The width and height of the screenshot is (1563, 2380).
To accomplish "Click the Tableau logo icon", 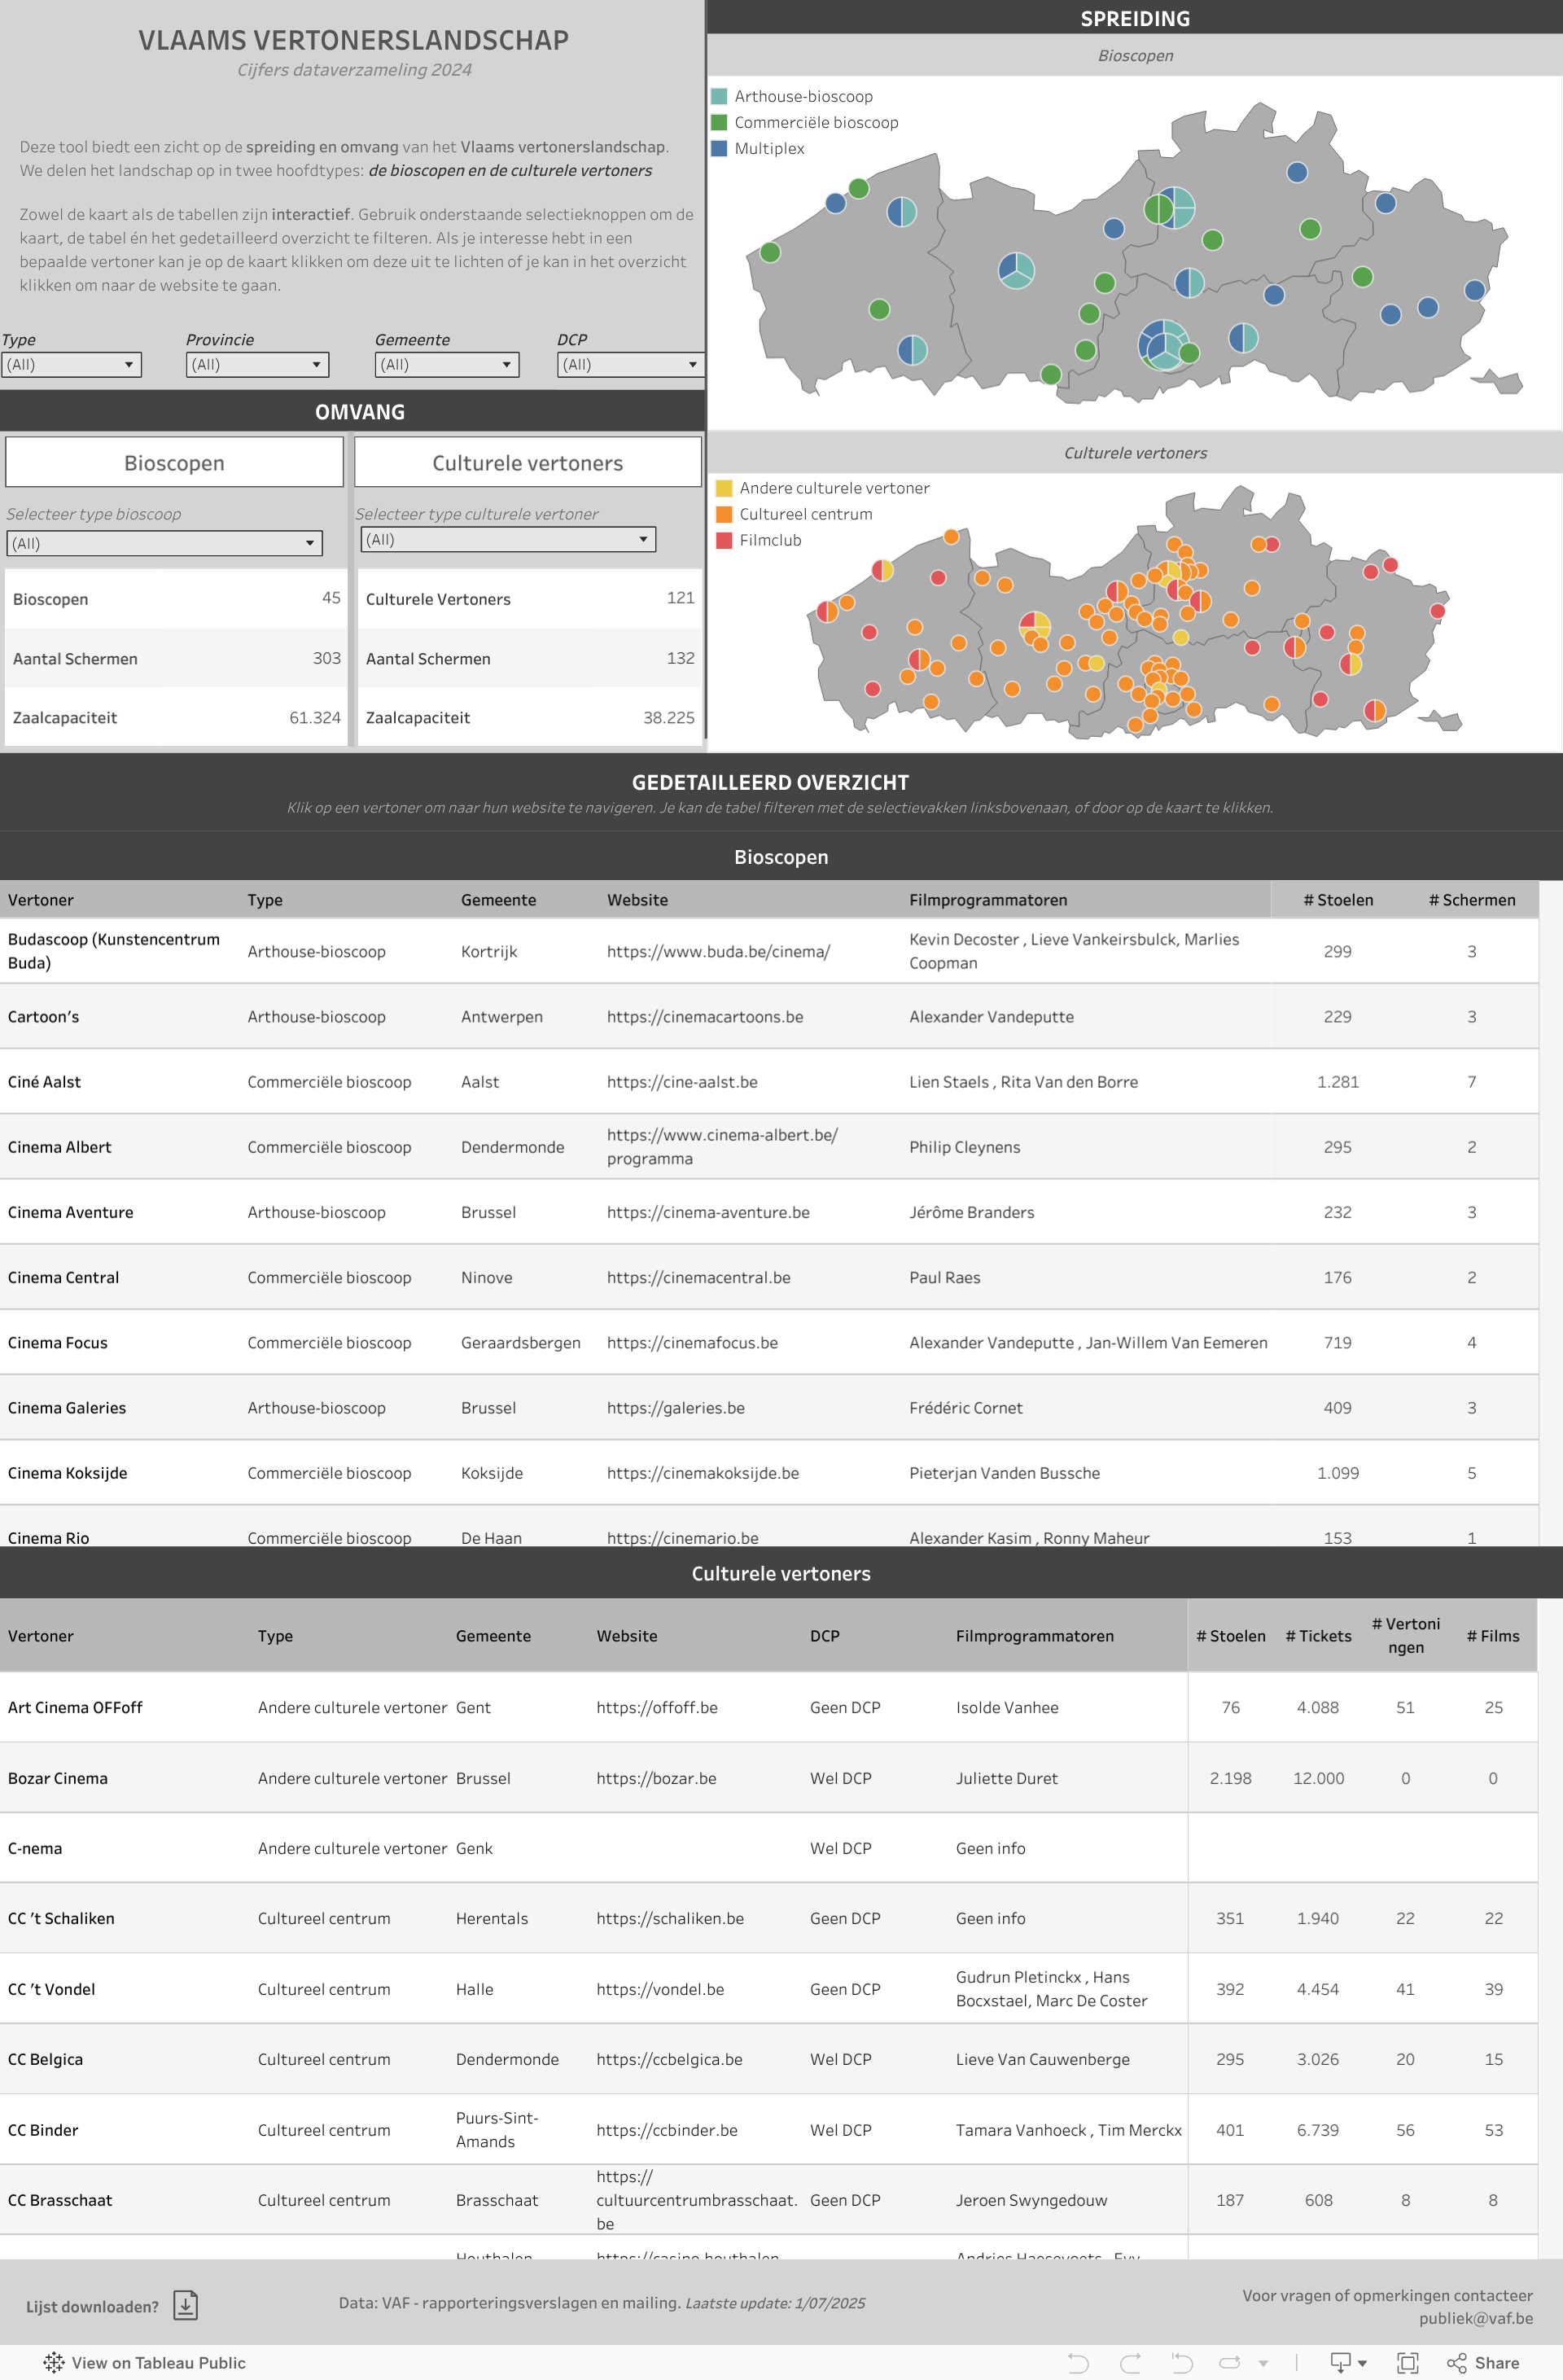I will coord(54,2362).
